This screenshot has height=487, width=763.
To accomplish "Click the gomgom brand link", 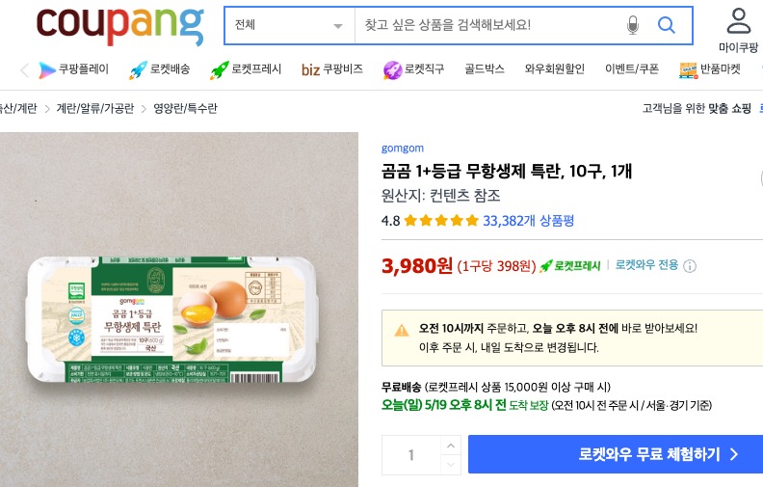I will (x=403, y=149).
